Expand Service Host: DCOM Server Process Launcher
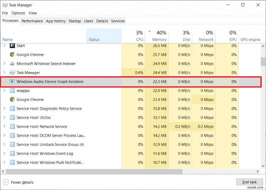Screen dimensions: 266x190 click(4, 135)
